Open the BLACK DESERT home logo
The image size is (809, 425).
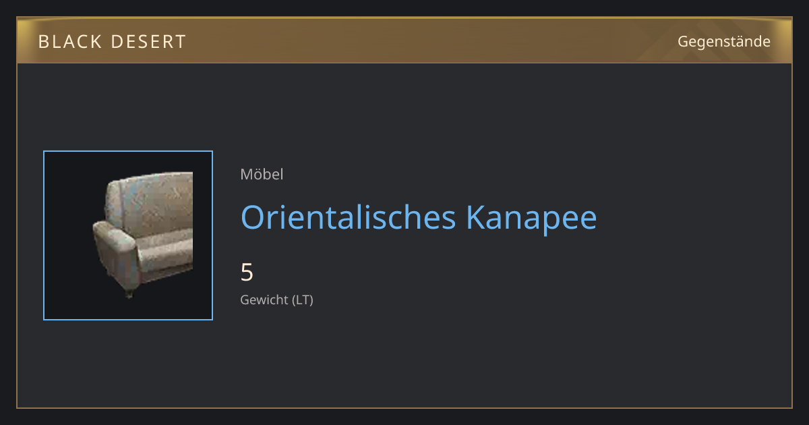tap(112, 42)
